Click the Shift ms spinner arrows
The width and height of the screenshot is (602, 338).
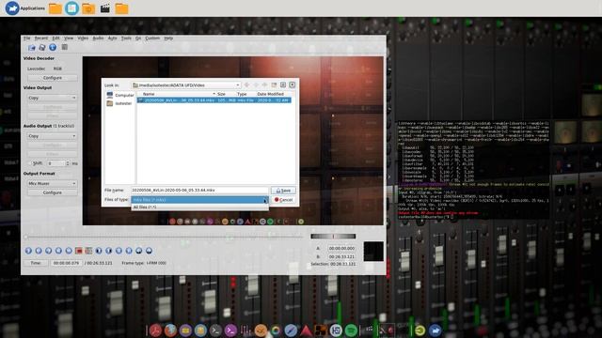[x=68, y=163]
